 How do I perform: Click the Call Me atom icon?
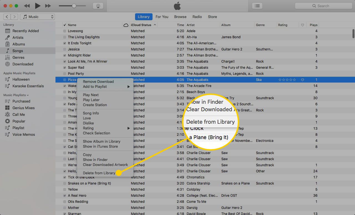[x=7, y=115]
